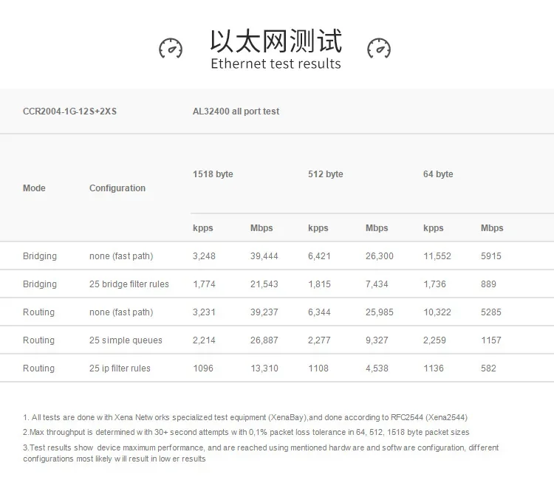The image size is (554, 494).
Task: Click Bridging in the 25 bridge filter rules row
Action: pos(40,284)
